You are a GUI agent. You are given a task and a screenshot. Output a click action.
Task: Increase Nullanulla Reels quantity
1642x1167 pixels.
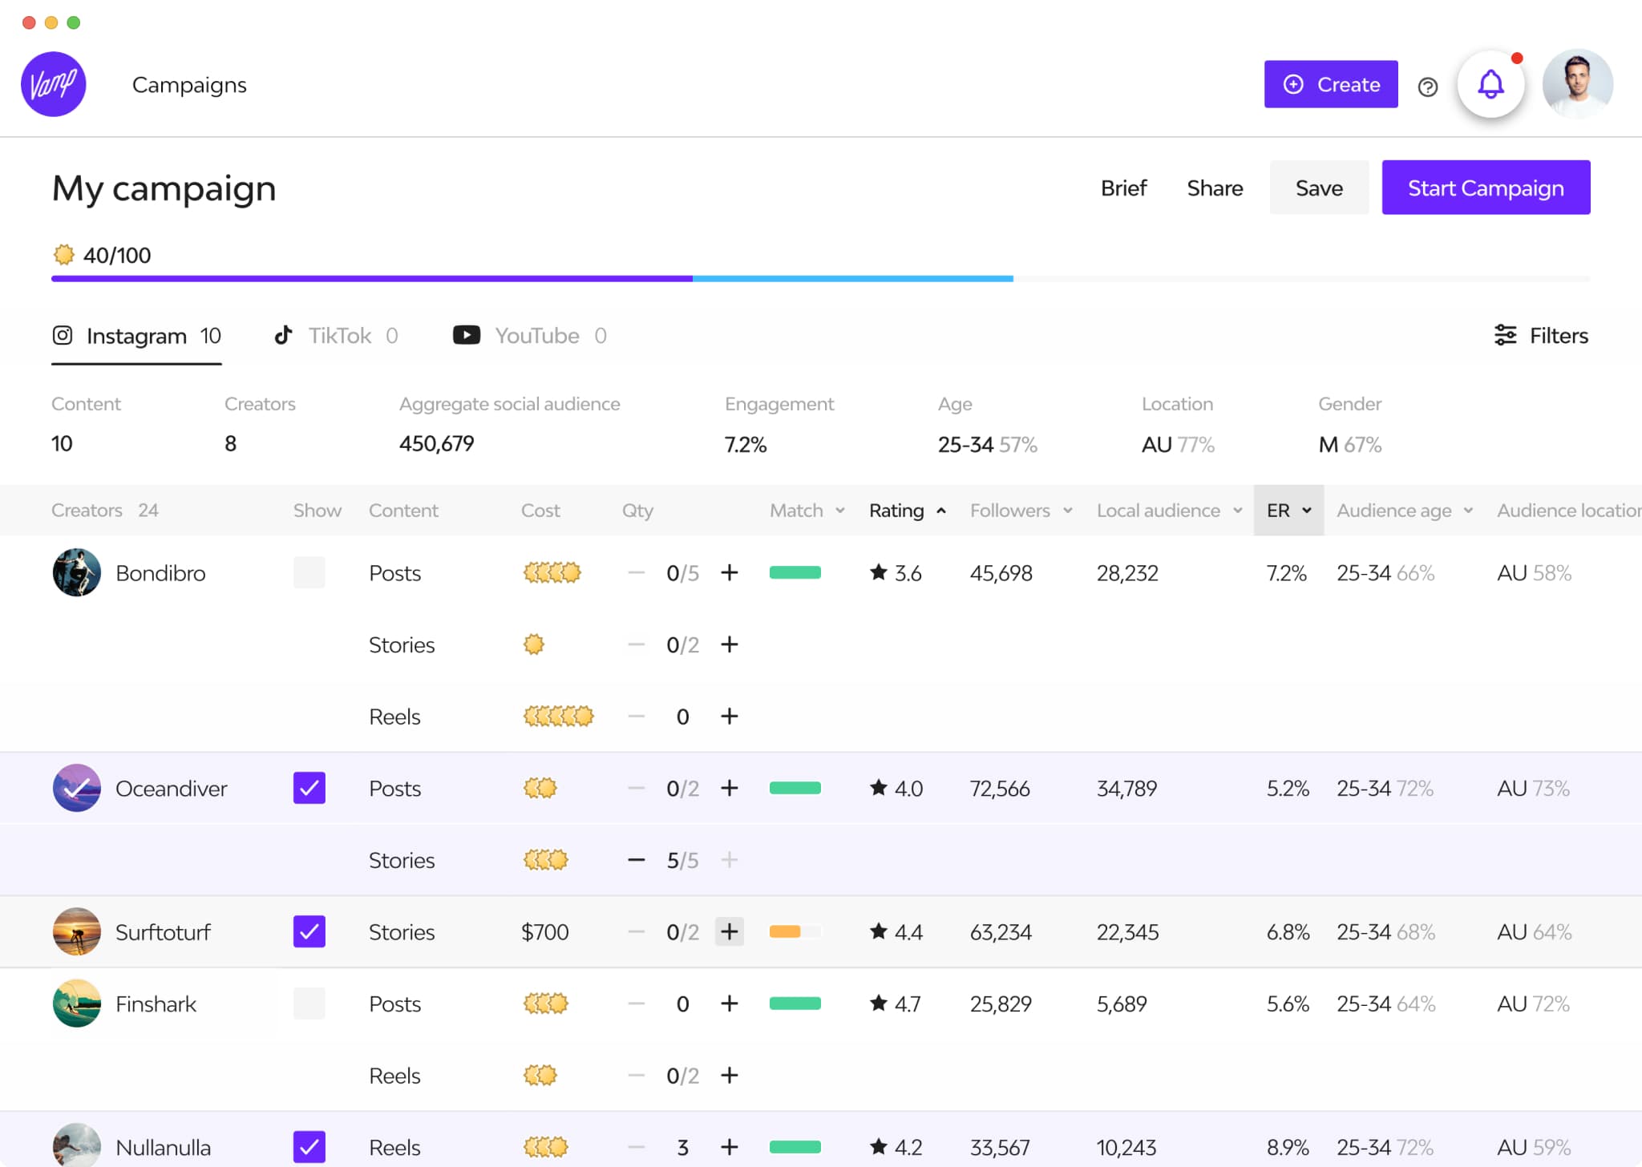point(729,1147)
